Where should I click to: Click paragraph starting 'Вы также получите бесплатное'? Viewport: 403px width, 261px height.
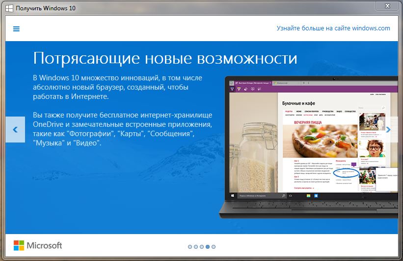123,129
